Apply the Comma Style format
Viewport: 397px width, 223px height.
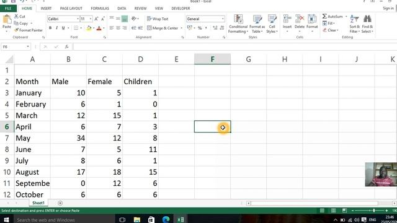[206, 28]
